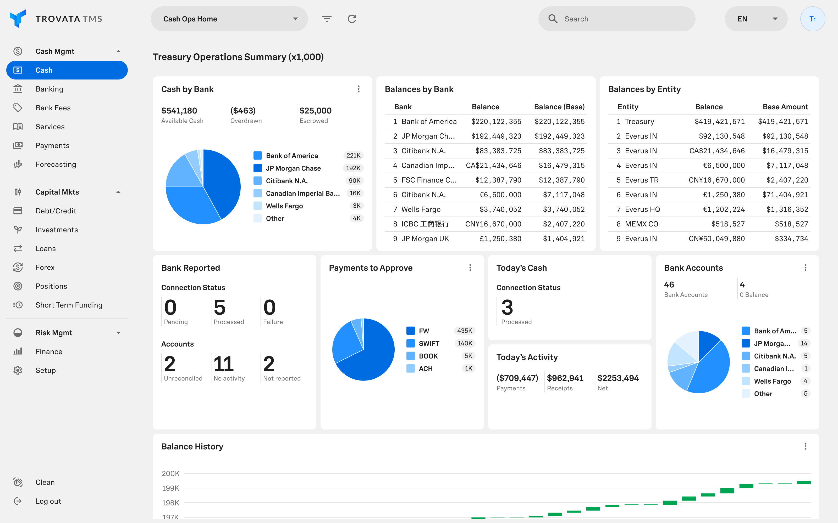Click the Clean link in sidebar
This screenshot has width=838, height=523.
45,482
